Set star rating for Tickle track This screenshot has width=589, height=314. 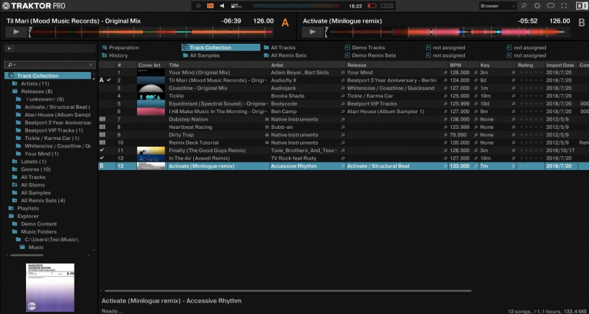(x=530, y=96)
